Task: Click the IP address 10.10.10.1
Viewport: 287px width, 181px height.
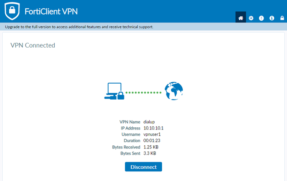Action: click(154, 128)
